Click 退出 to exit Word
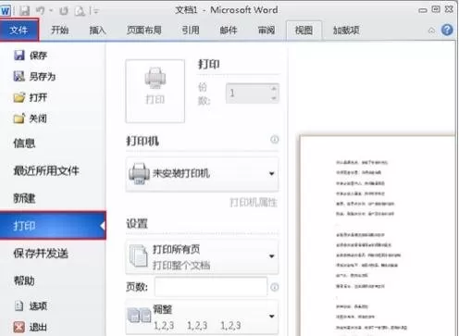 tap(38, 327)
